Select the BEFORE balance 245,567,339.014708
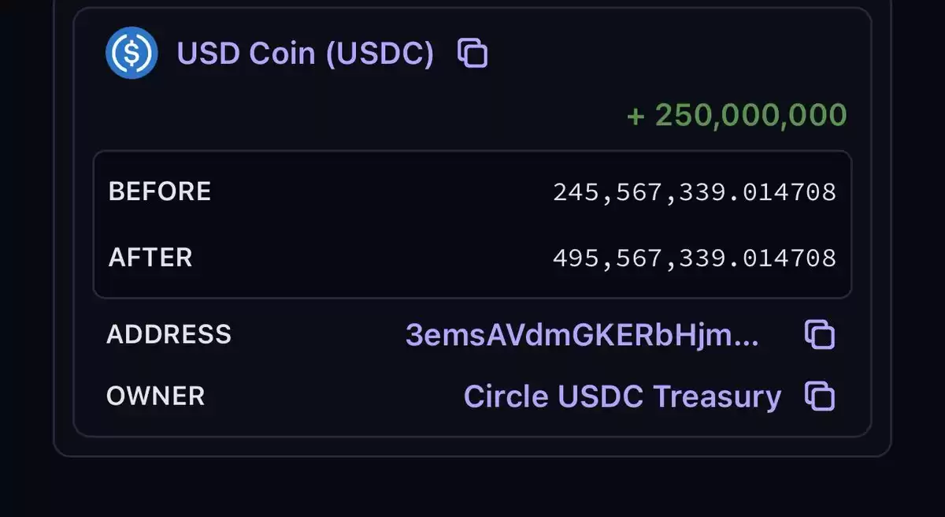Screen dimensions: 945x517 coord(695,192)
